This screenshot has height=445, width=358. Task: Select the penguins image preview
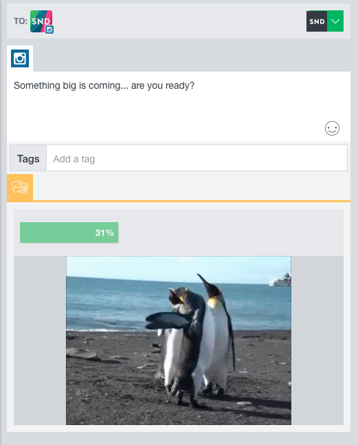[179, 340]
